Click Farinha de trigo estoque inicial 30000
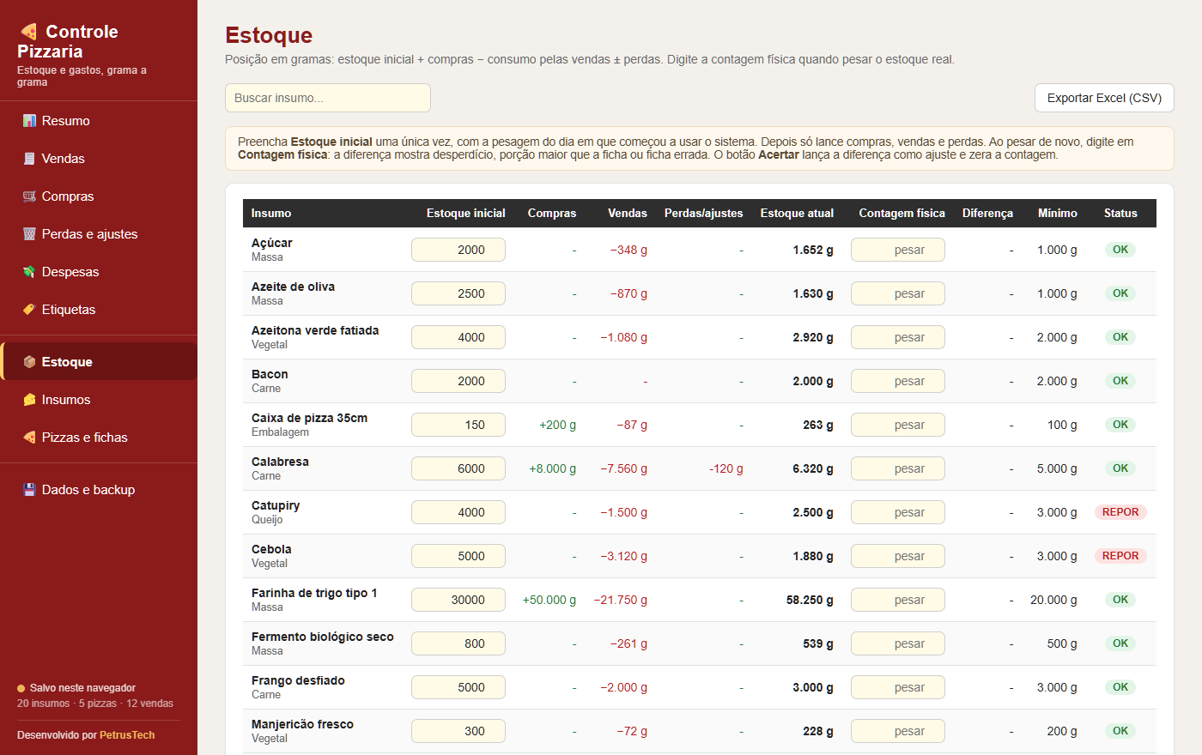 (458, 600)
